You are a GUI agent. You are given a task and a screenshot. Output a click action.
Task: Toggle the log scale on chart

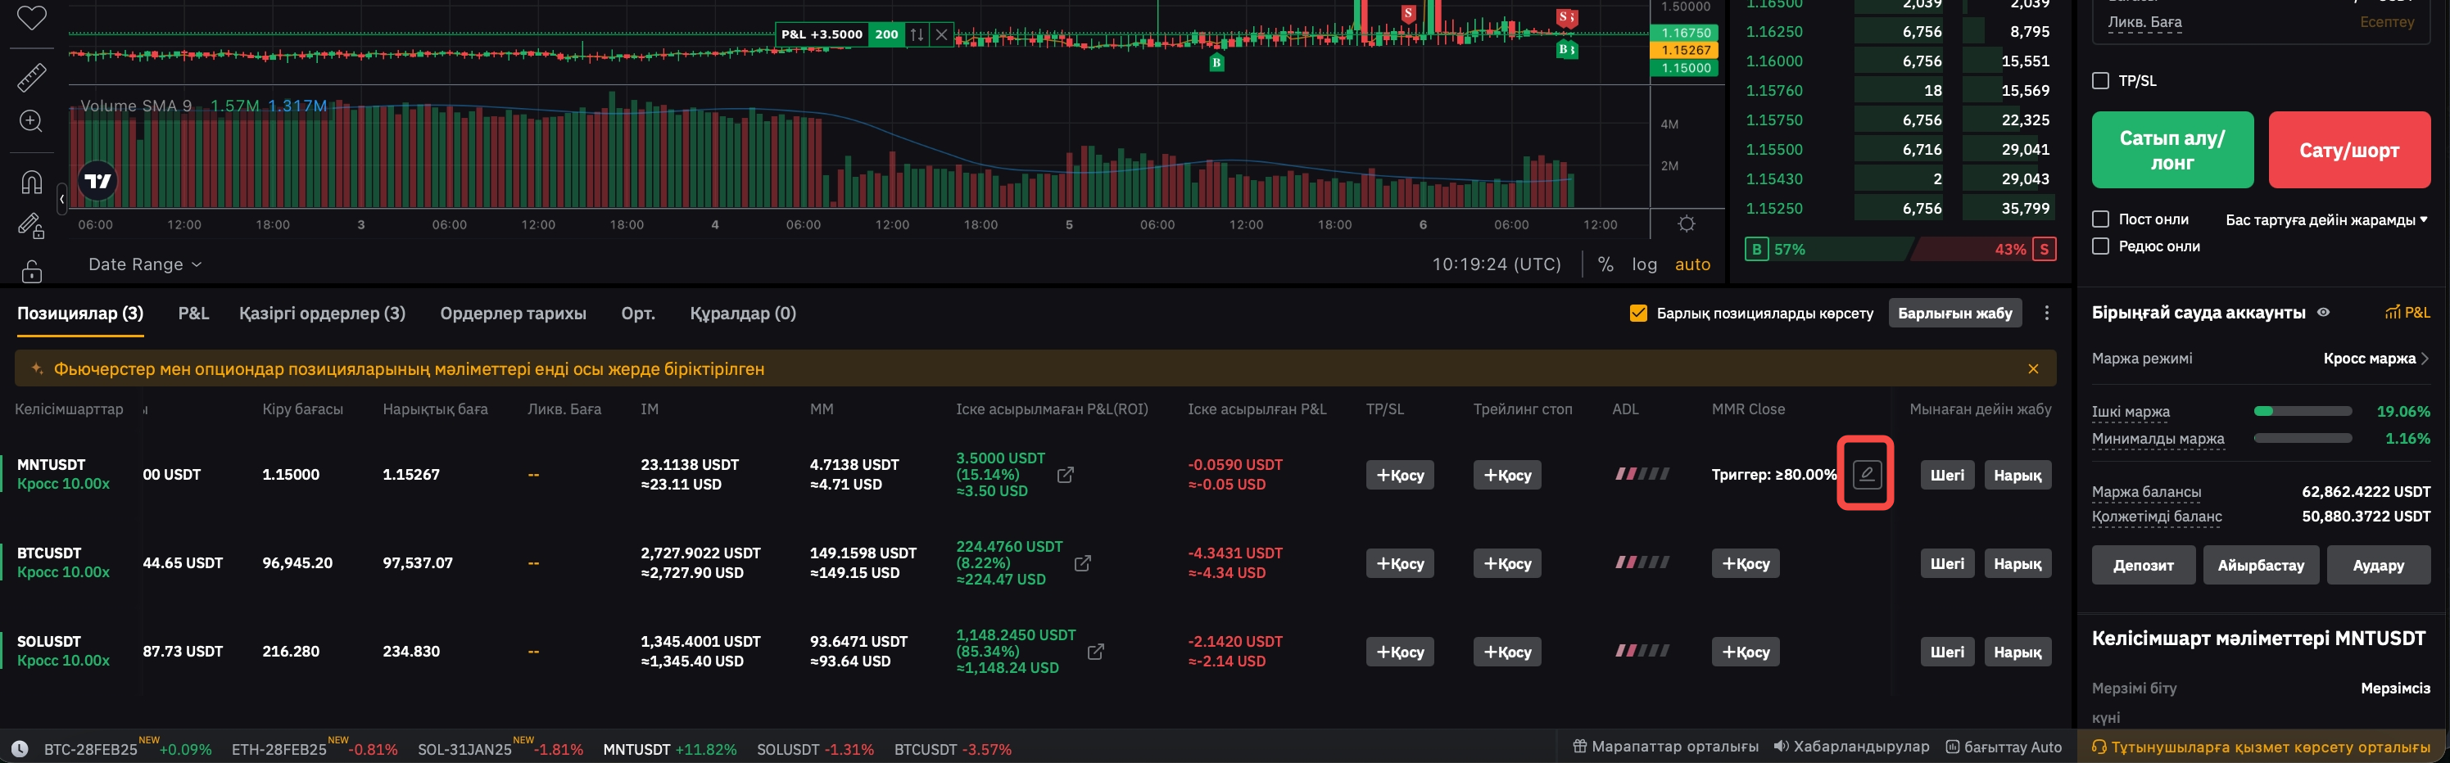(1643, 264)
